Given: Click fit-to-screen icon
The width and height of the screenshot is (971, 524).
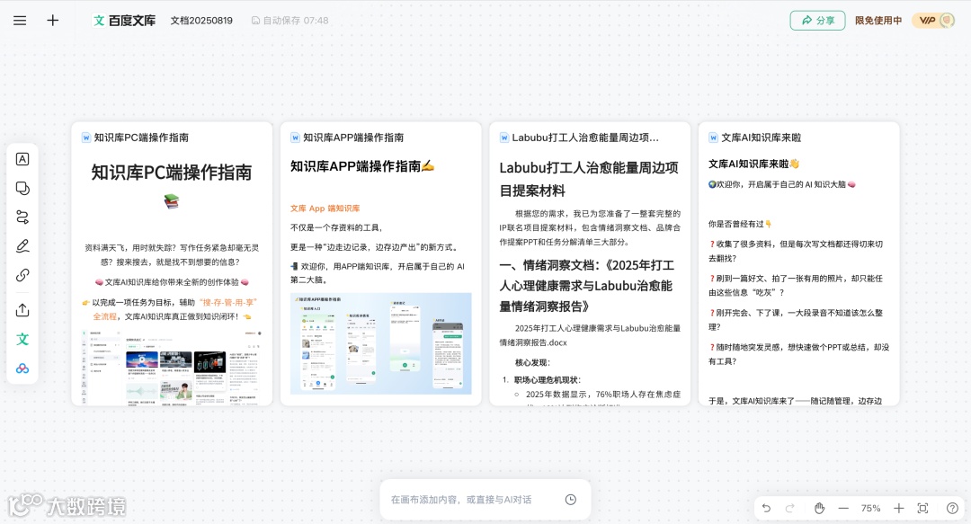Looking at the screenshot, I should (x=922, y=508).
